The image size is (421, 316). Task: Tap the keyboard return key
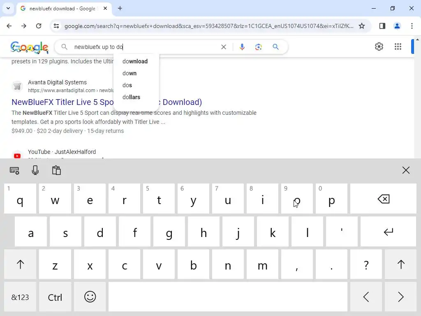388,232
